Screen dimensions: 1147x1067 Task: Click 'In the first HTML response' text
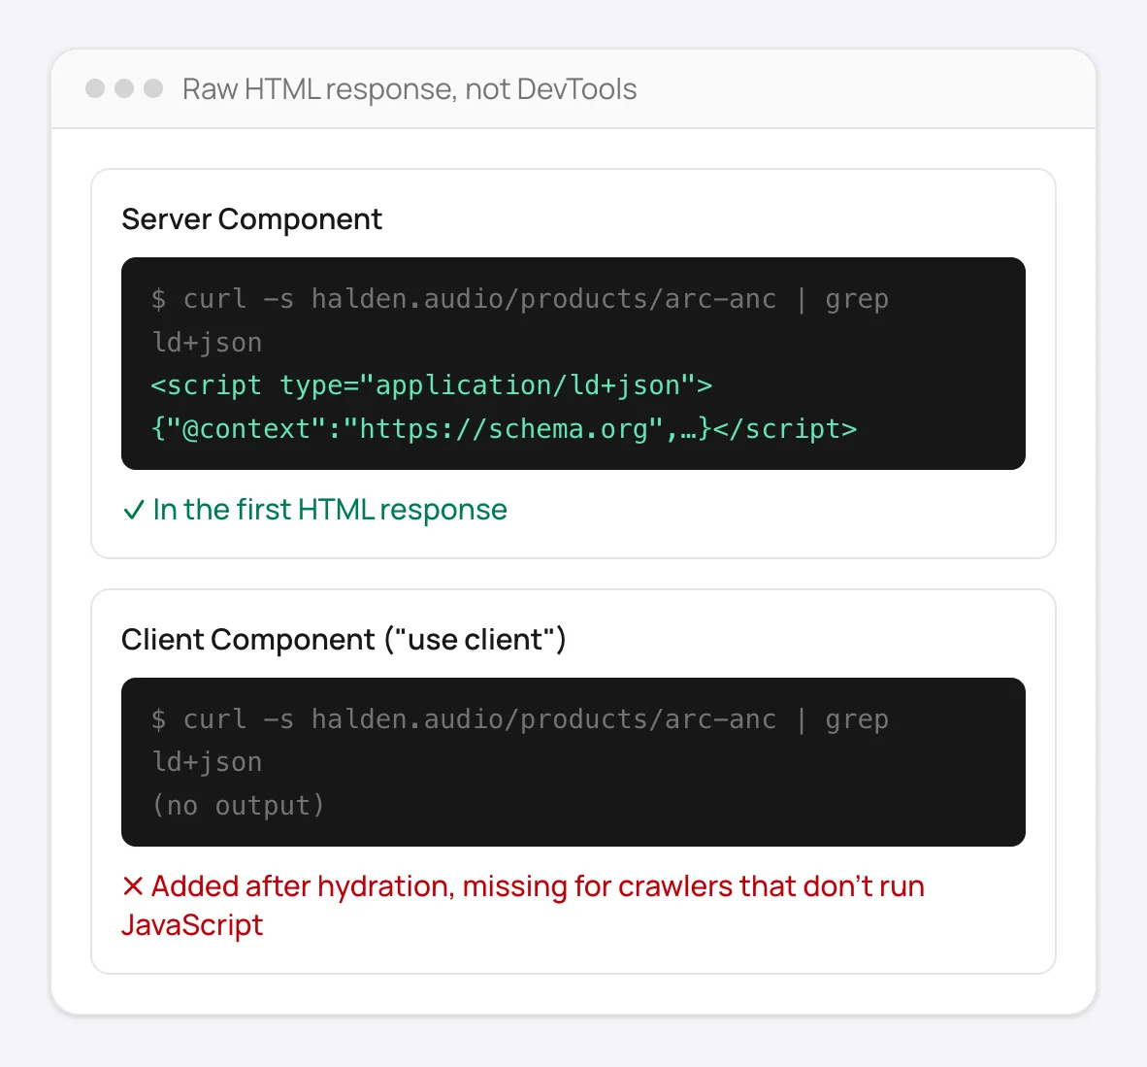pos(330,510)
